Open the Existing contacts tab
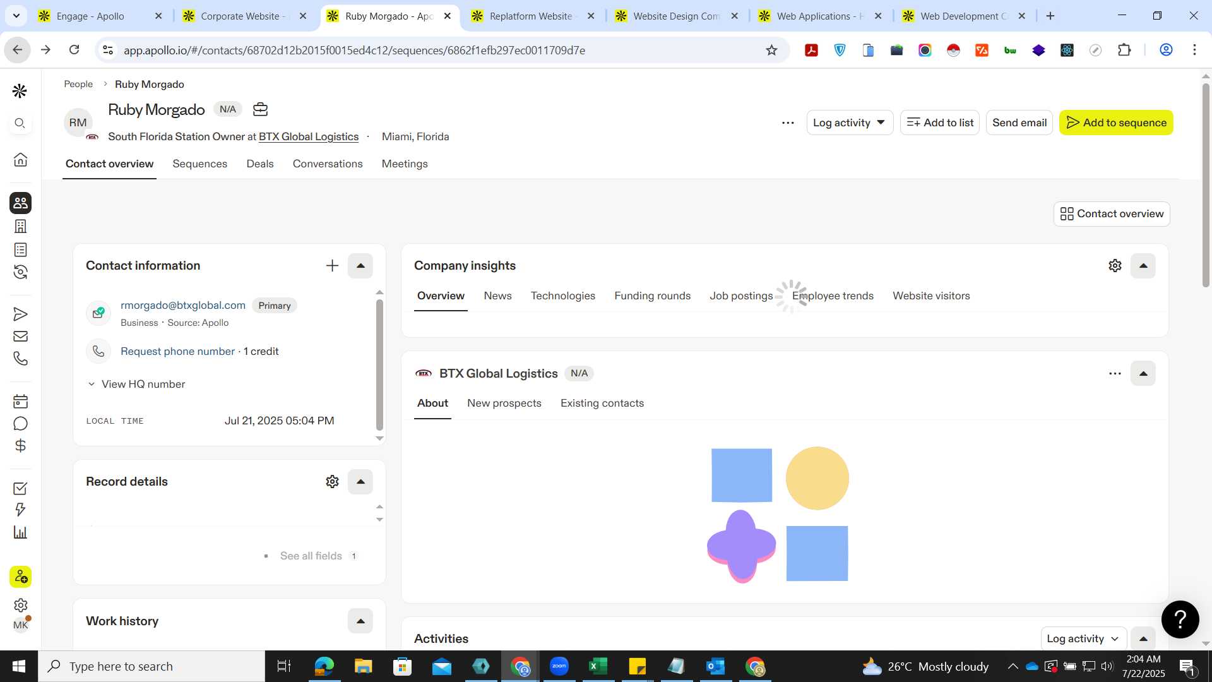The height and width of the screenshot is (682, 1212). pos(602,403)
